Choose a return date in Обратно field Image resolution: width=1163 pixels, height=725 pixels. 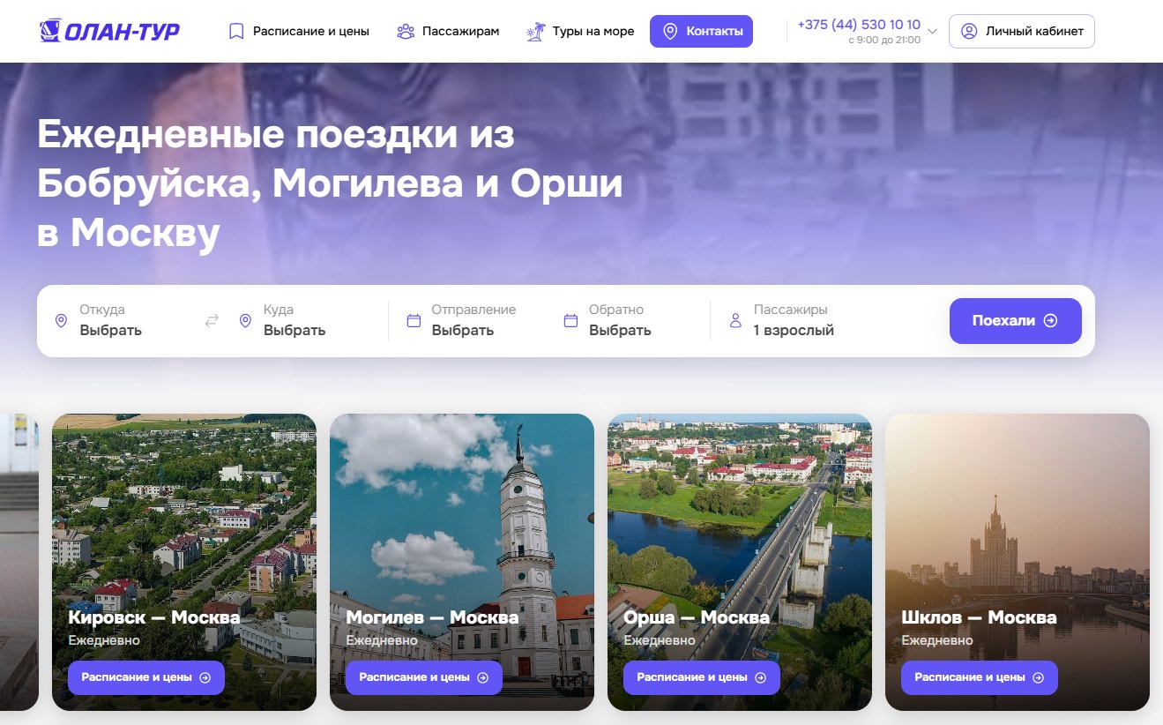click(x=630, y=321)
